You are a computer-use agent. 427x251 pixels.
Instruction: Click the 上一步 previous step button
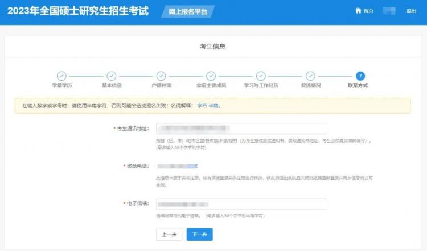tap(169, 234)
